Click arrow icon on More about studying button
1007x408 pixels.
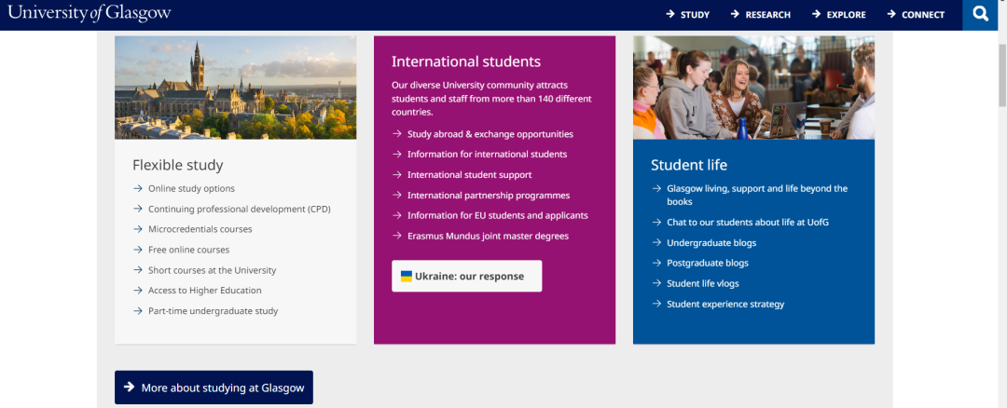pyautogui.click(x=130, y=387)
